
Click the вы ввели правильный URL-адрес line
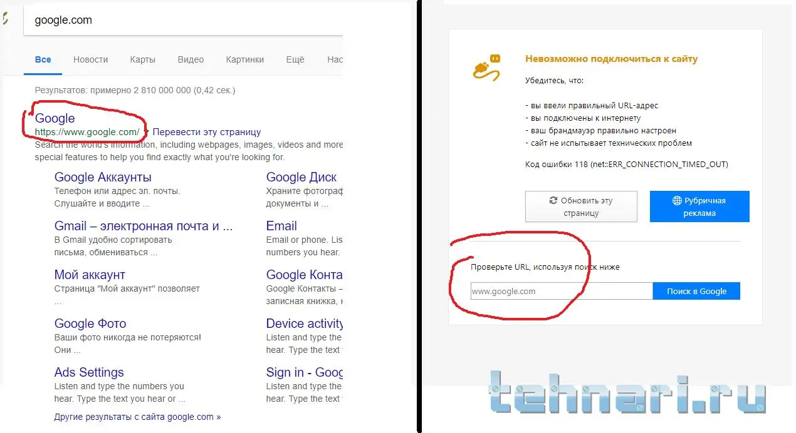592,106
